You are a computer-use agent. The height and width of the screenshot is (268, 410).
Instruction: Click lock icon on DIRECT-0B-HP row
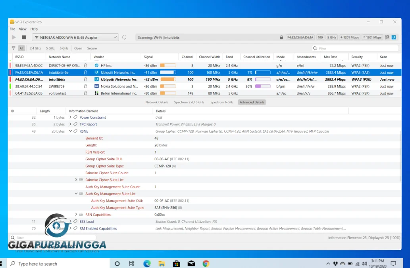[x=85, y=65]
